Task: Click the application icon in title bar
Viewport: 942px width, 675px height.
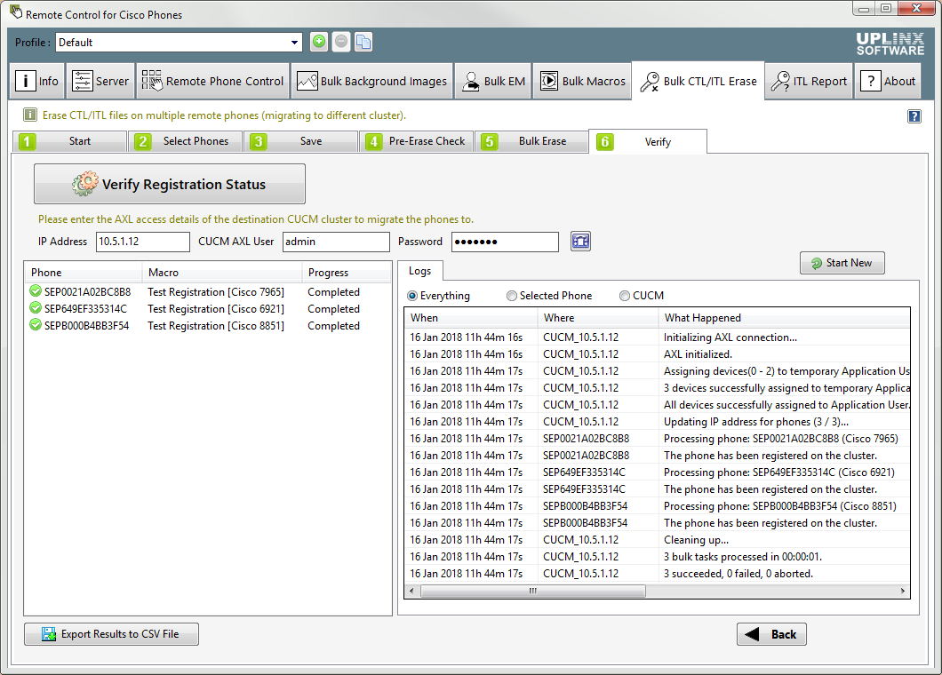Action: pos(16,12)
